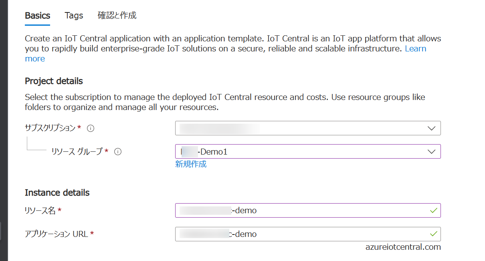Click the azureiotcentral.com domain suffix text
The image size is (485, 261).
click(x=403, y=247)
